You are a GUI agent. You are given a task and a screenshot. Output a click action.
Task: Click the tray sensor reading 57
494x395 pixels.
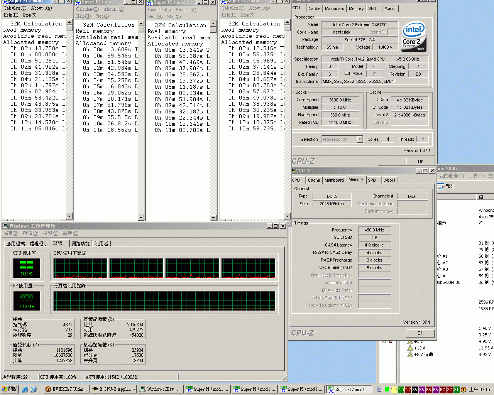click(x=442, y=390)
